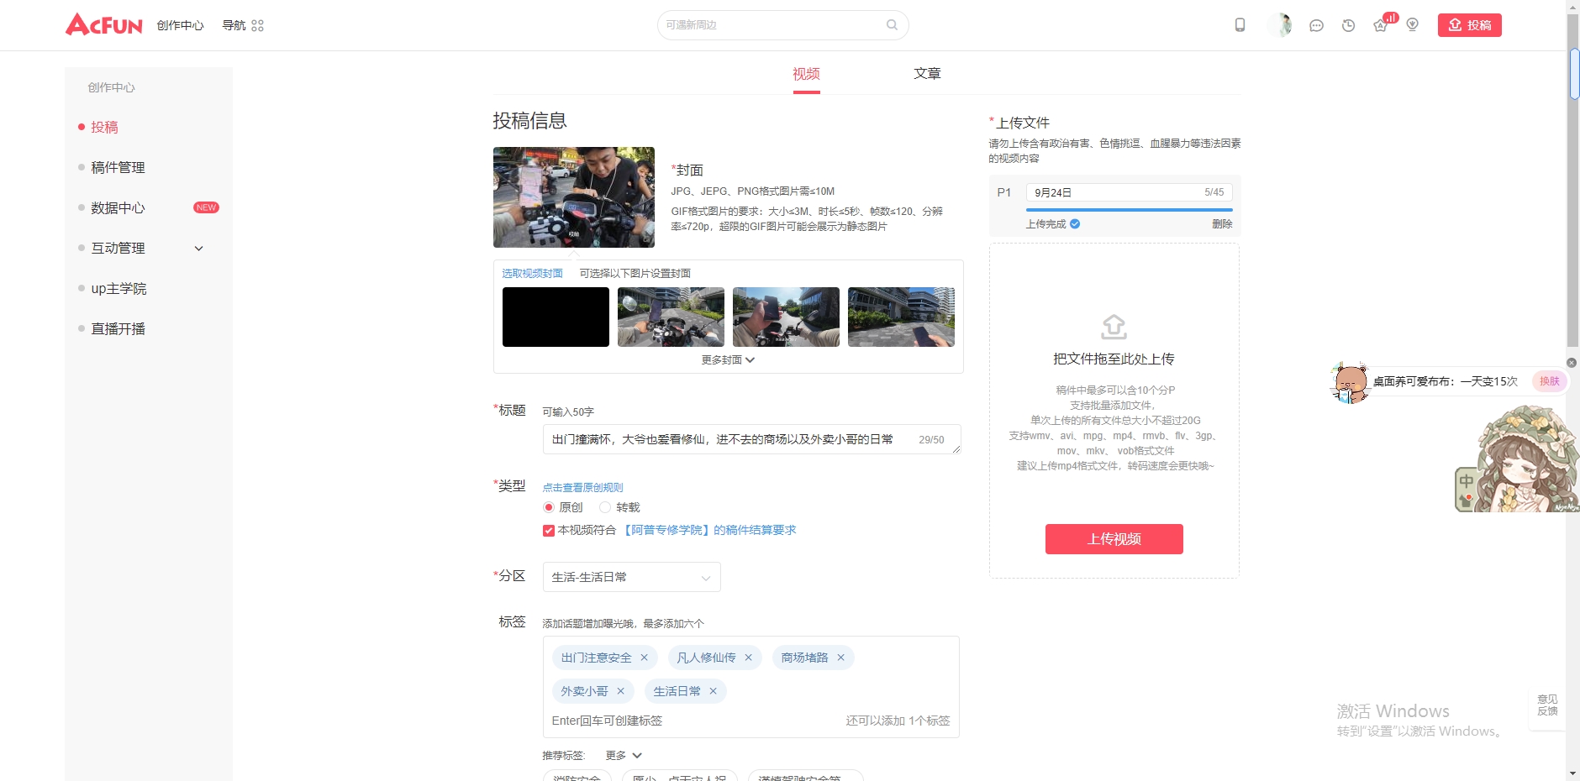Click the download client icon
The height and width of the screenshot is (781, 1580).
tap(1412, 25)
